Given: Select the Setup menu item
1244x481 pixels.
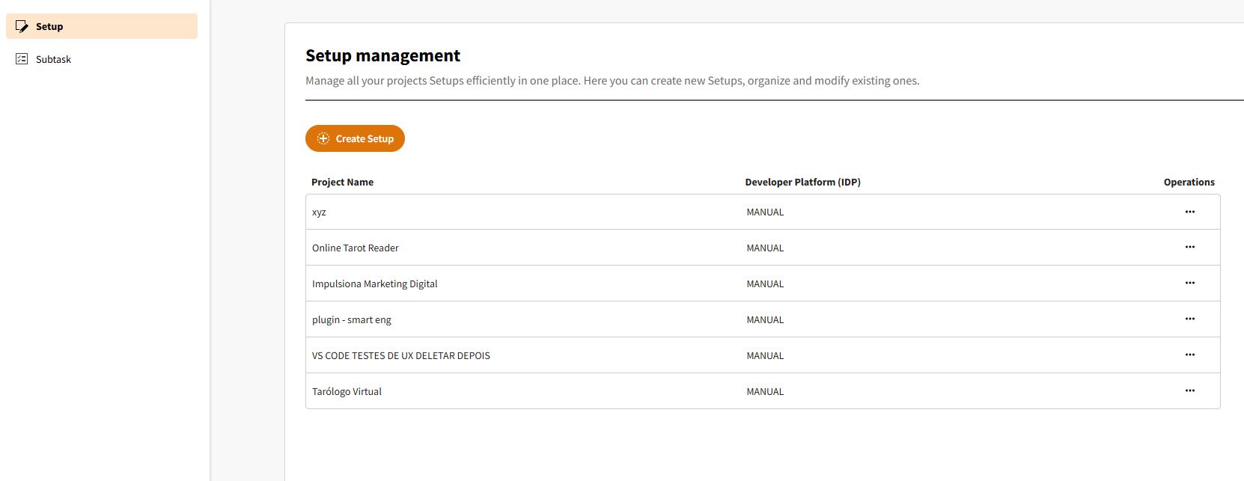Looking at the screenshot, I should pos(49,26).
